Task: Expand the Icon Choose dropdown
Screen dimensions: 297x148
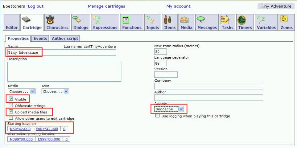Action: 55,92
